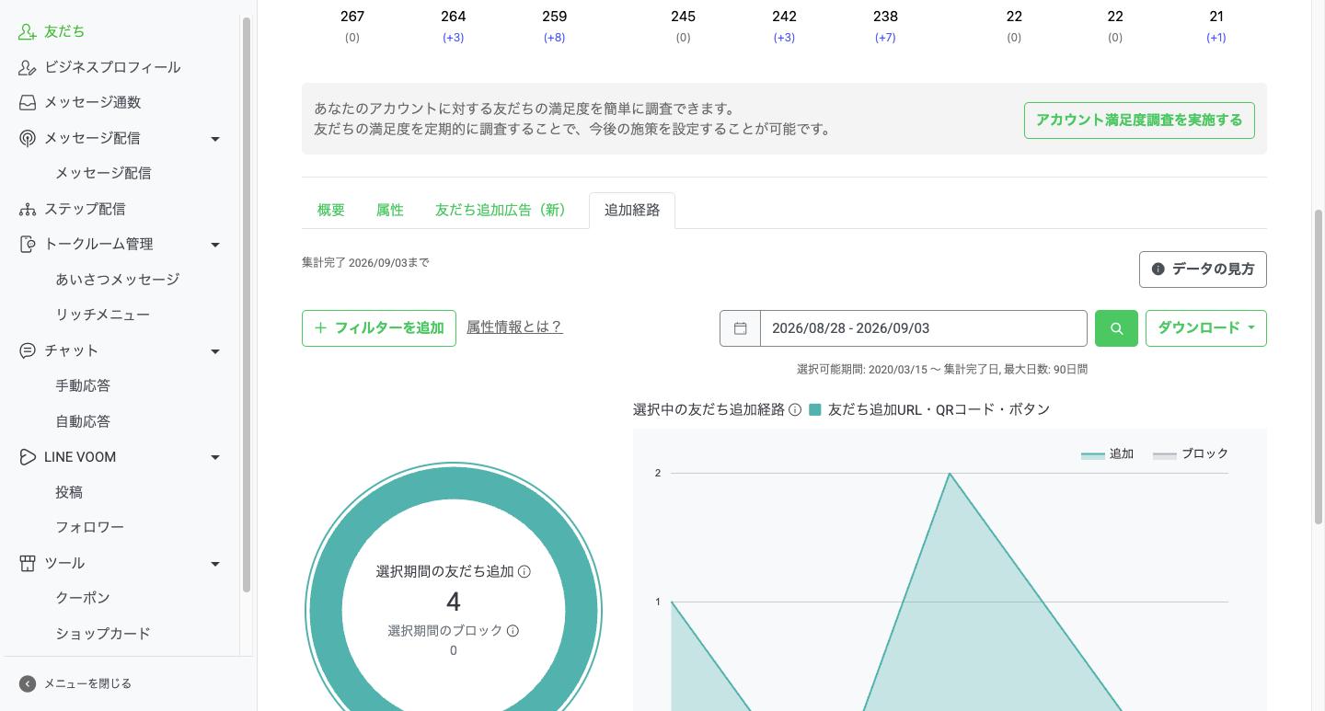Image resolution: width=1325 pixels, height=711 pixels.
Task: Click the 友だち add-friend icon in sidebar
Action: pos(28,31)
